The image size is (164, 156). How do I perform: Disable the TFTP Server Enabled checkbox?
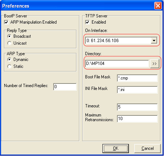(87, 22)
